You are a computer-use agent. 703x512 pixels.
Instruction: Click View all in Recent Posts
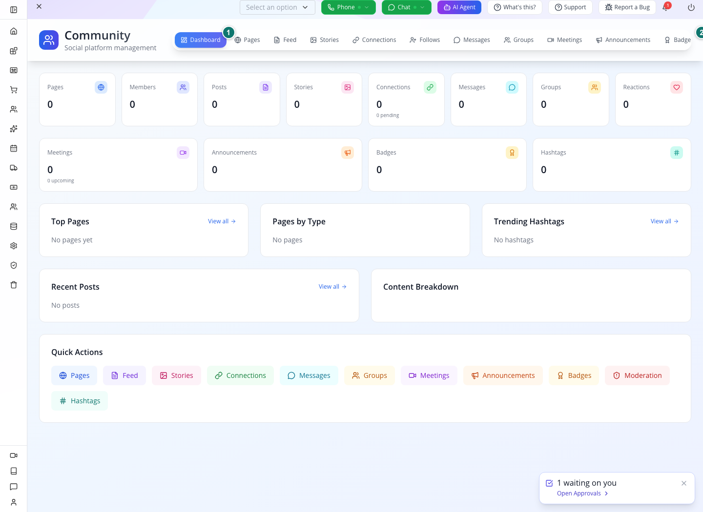point(332,287)
